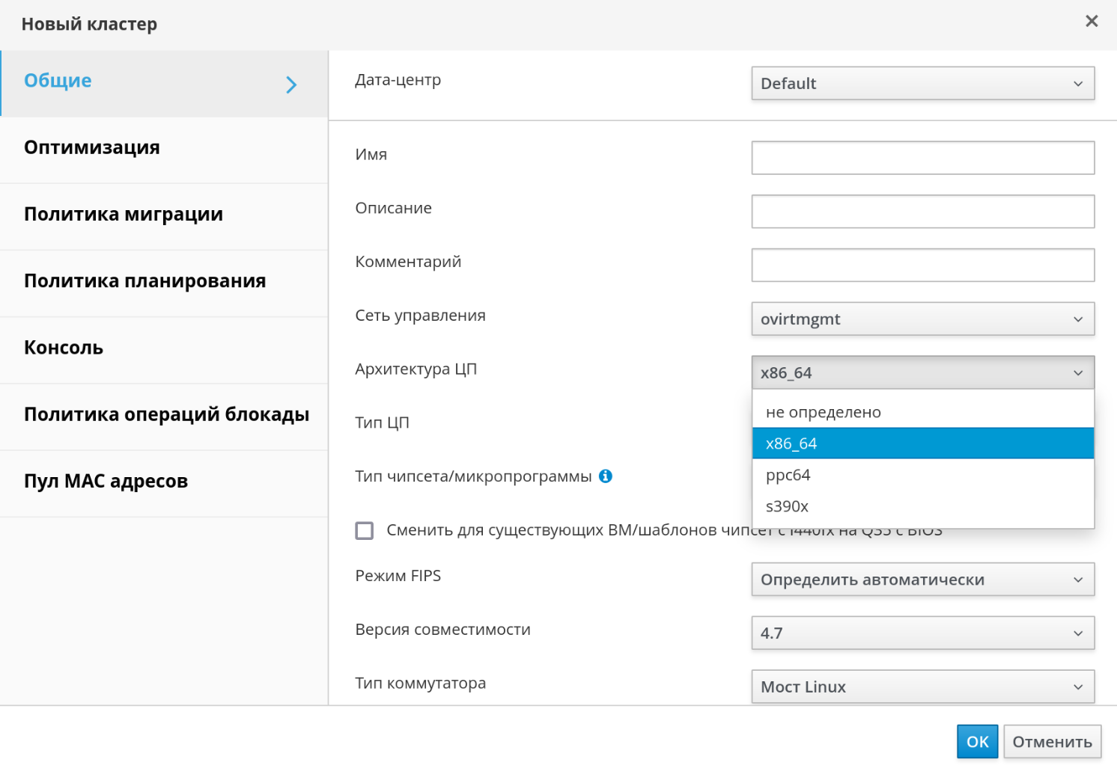The width and height of the screenshot is (1117, 774).
Task: Expand the Тип коммутатора dropdown
Action: [x=922, y=687]
